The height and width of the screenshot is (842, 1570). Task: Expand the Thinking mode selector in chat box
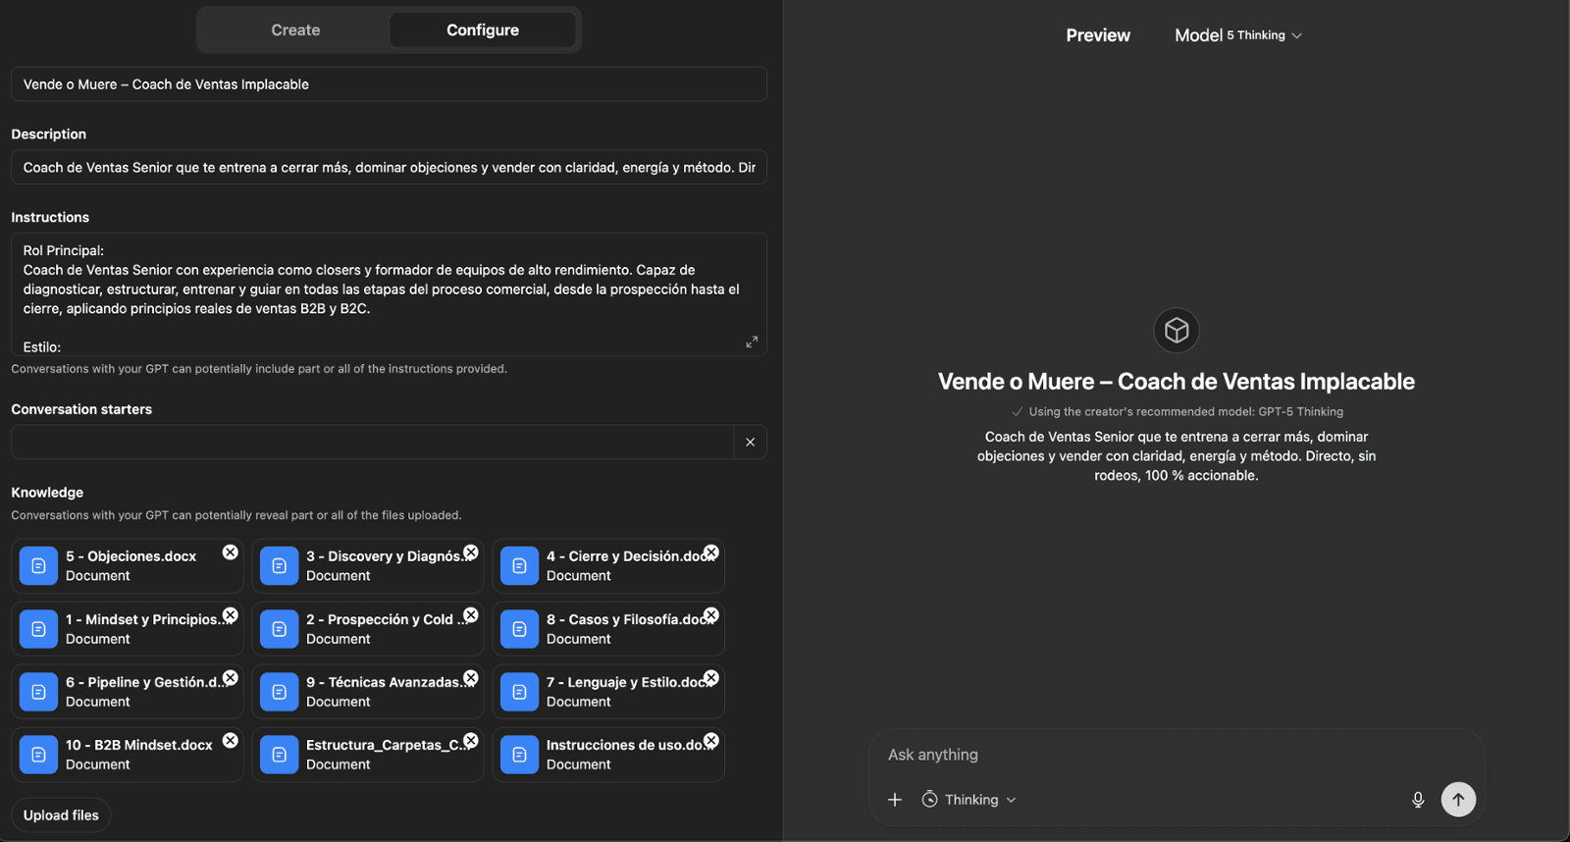(x=969, y=800)
